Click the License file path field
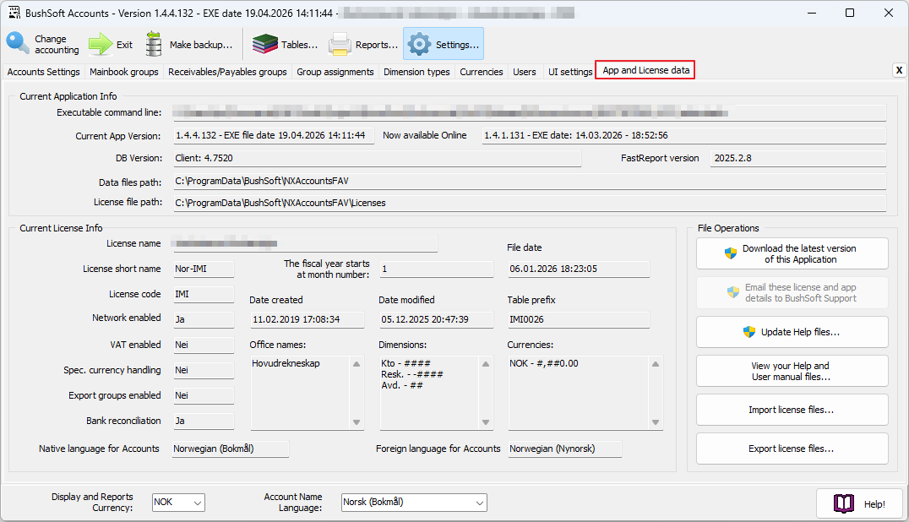Image resolution: width=909 pixels, height=522 pixels. coord(530,203)
